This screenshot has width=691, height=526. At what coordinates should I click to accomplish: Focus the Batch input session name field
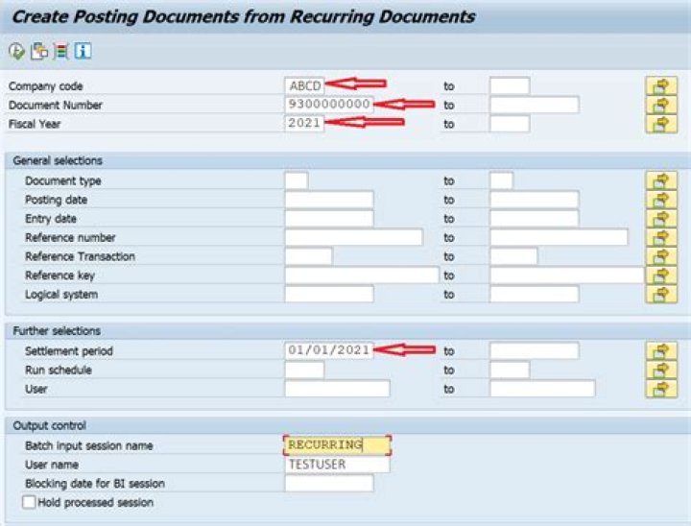337,445
